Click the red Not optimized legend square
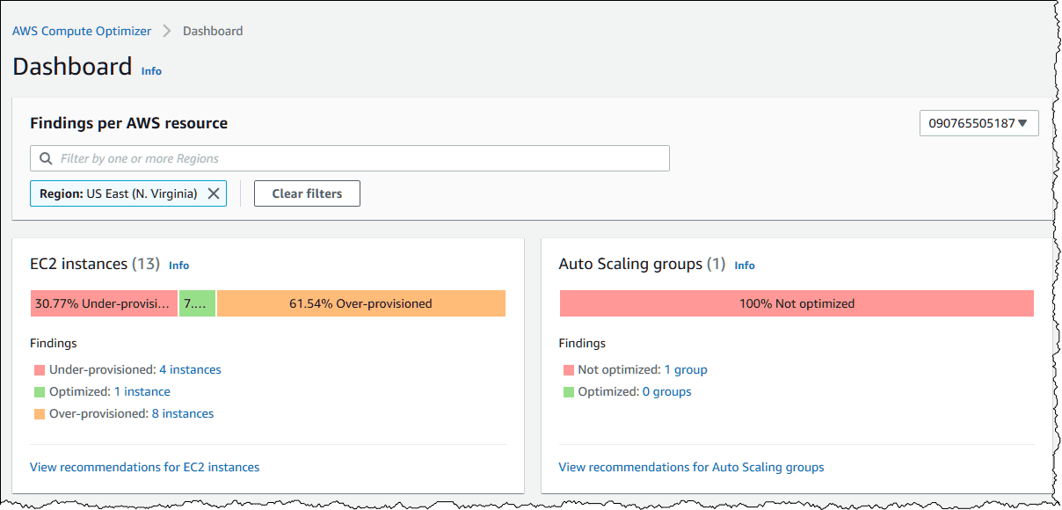Image resolution: width=1062 pixels, height=510 pixels. coord(569,370)
